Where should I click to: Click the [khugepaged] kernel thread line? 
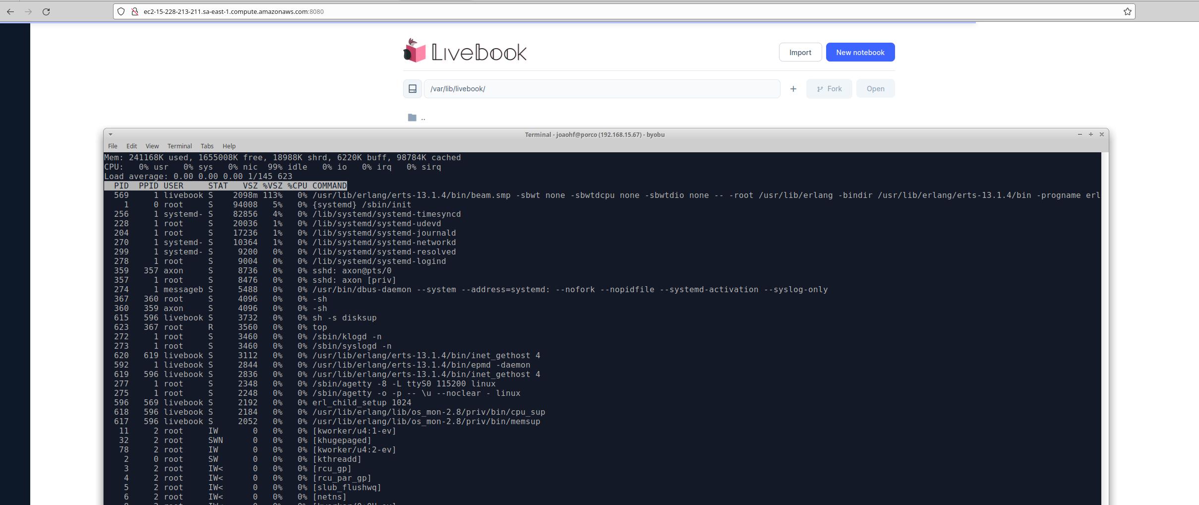238,440
